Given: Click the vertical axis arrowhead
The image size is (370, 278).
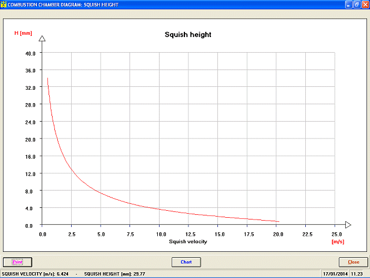Looking at the screenshot, I should tap(42, 38).
